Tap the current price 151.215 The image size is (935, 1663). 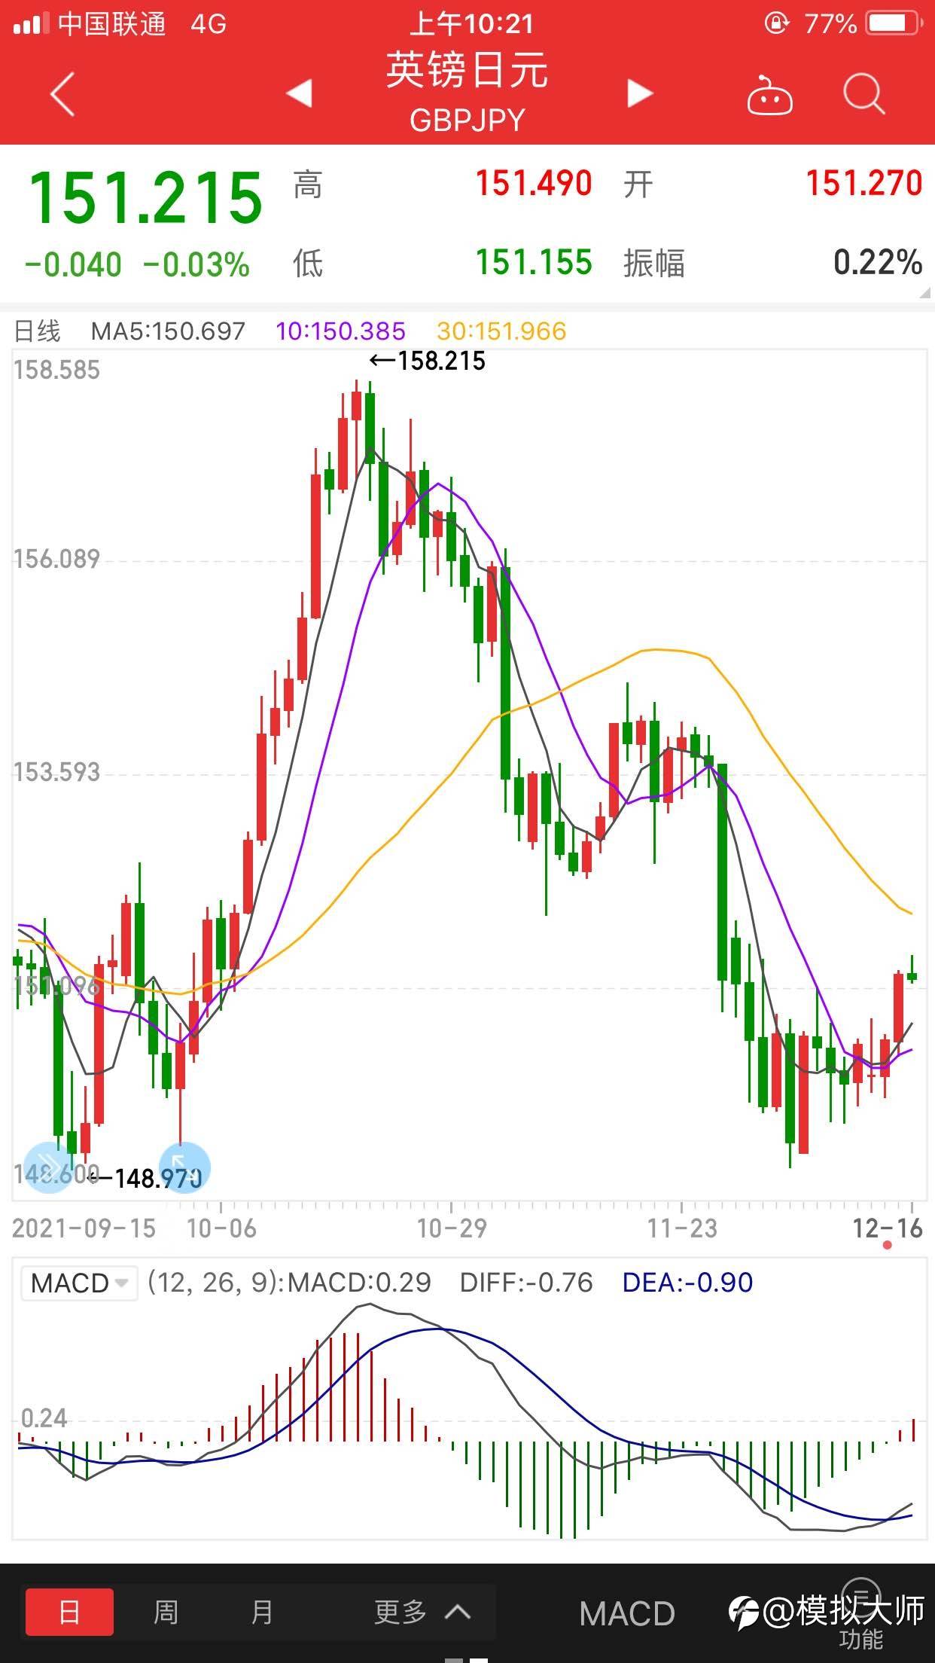coord(145,198)
